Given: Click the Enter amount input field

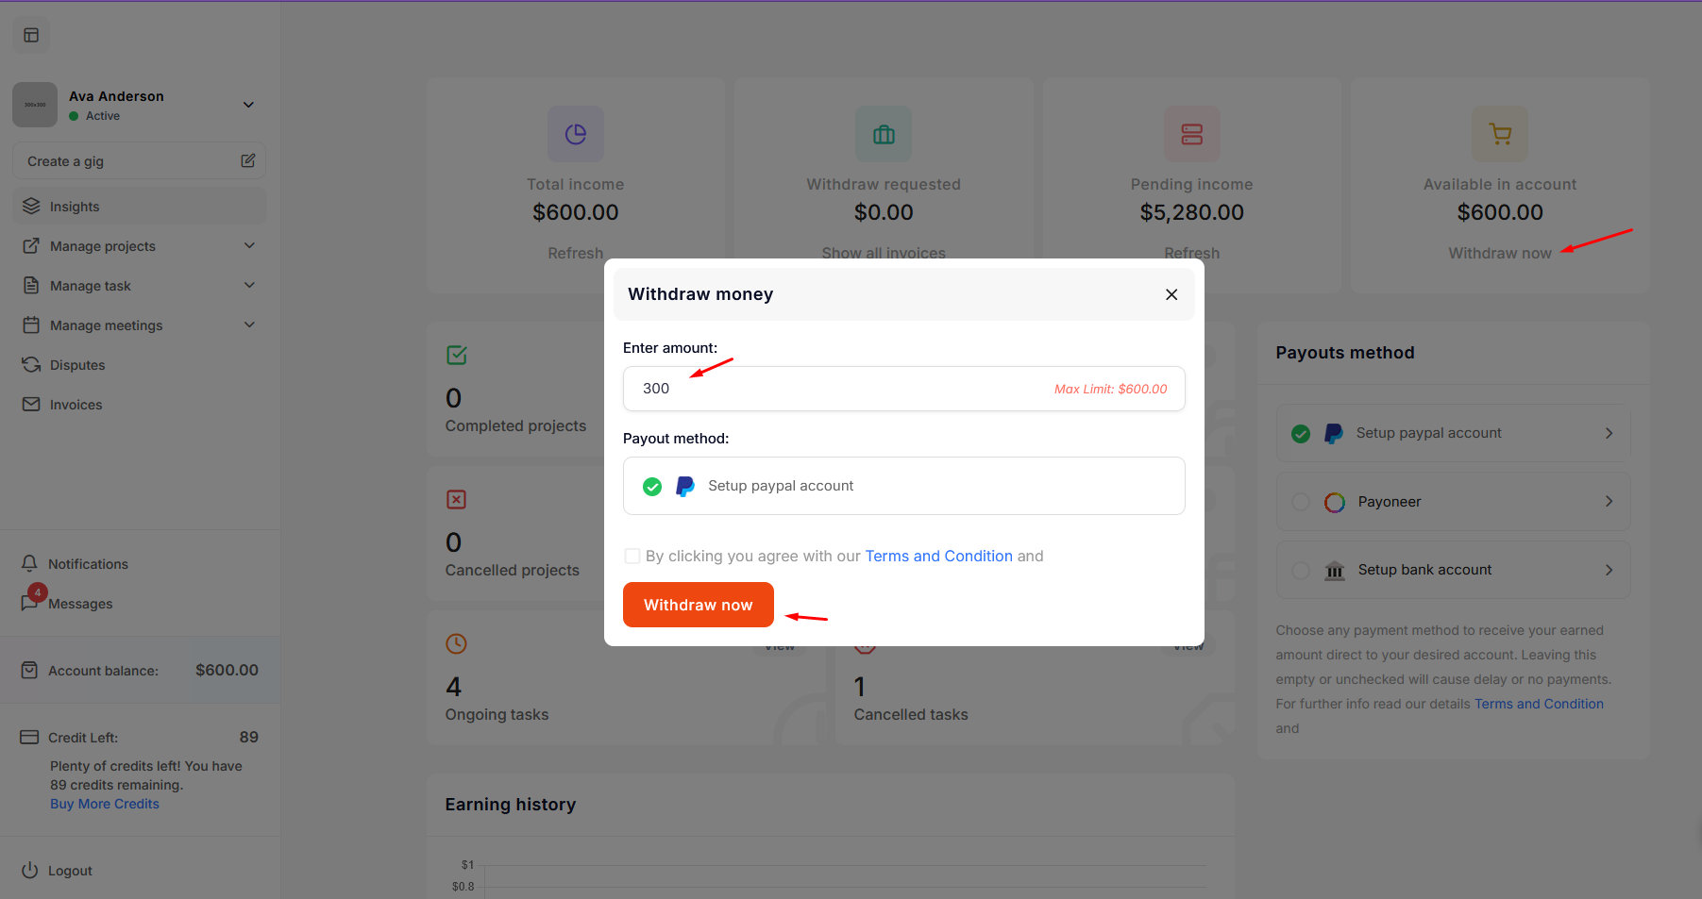Looking at the screenshot, I should click(840, 389).
